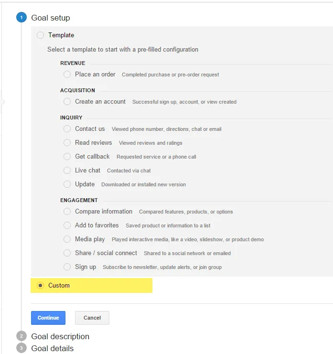Select the Template radio button
The height and width of the screenshot is (354, 333).
[40, 35]
